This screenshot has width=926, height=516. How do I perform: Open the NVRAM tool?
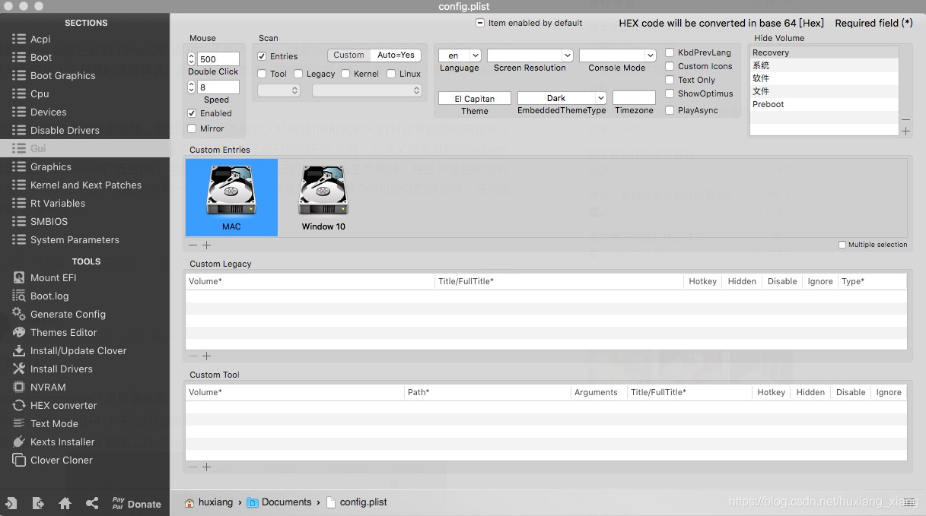click(48, 387)
